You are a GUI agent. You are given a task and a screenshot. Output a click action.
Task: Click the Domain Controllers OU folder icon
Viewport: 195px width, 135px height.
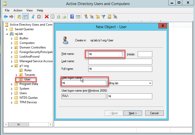coord(16,47)
